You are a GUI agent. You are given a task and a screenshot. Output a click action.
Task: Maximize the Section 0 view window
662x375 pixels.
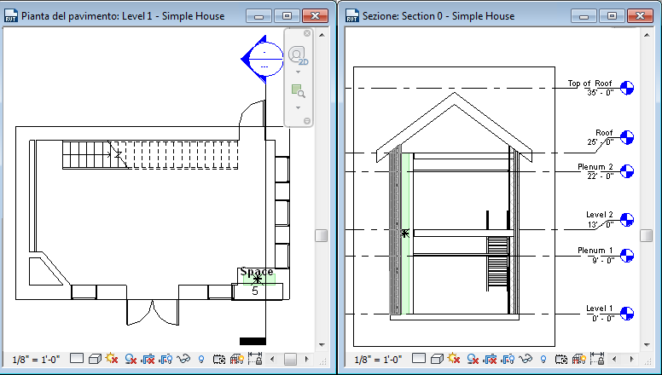pos(612,16)
